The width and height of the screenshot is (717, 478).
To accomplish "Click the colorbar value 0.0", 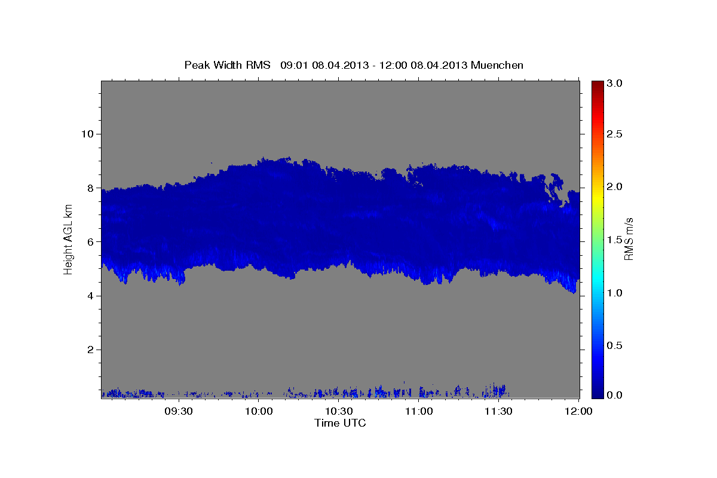I will tap(615, 395).
